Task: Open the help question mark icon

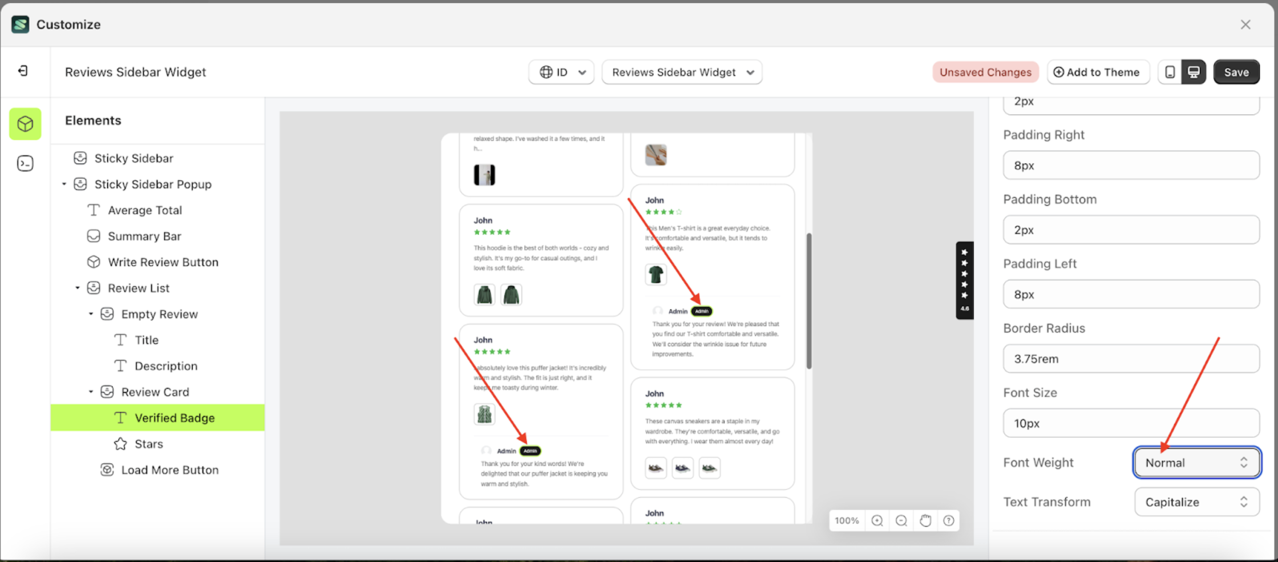Action: pos(949,520)
